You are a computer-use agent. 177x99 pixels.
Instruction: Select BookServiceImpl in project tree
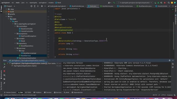pos(30,53)
